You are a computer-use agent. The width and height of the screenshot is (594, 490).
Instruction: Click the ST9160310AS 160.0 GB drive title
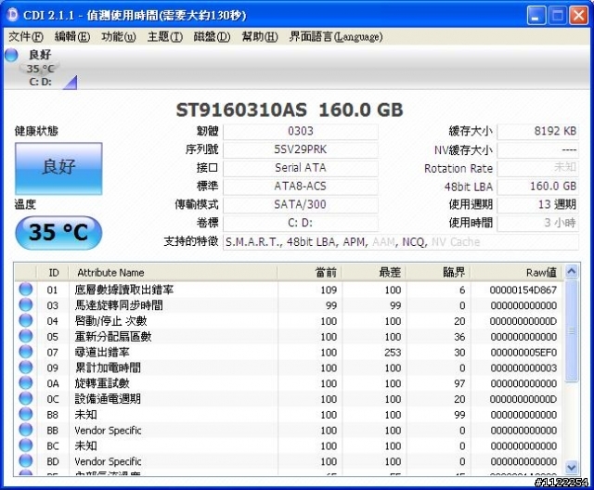pos(290,110)
